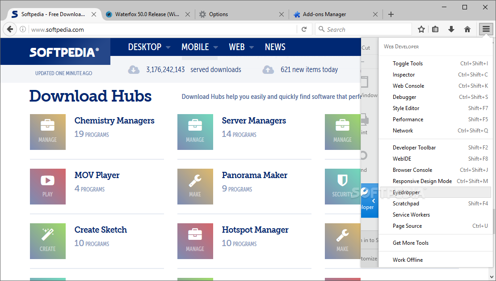The width and height of the screenshot is (496, 281).
Task: Click the search magnifier icon
Action: click(321, 29)
